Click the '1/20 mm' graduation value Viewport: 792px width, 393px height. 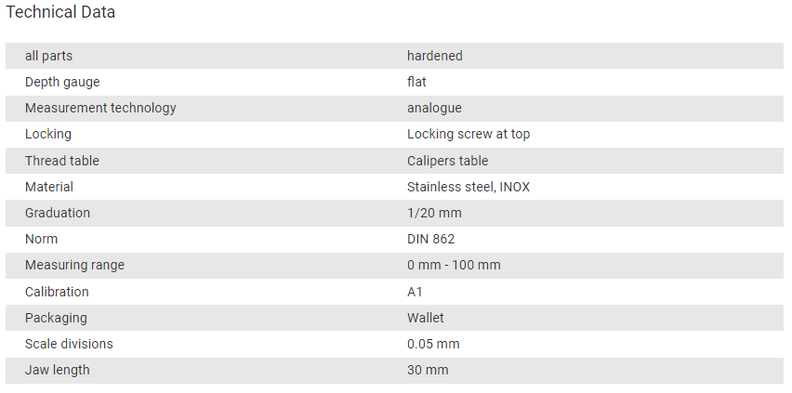click(434, 213)
